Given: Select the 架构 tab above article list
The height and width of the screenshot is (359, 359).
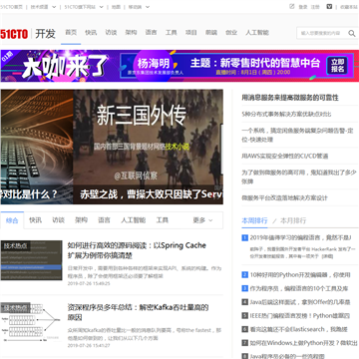Looking at the screenshot, I should point(81,220).
